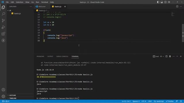The height and width of the screenshot is (103, 184).
Task: Open Explorer more actions ellipsis
Action: [31, 7]
